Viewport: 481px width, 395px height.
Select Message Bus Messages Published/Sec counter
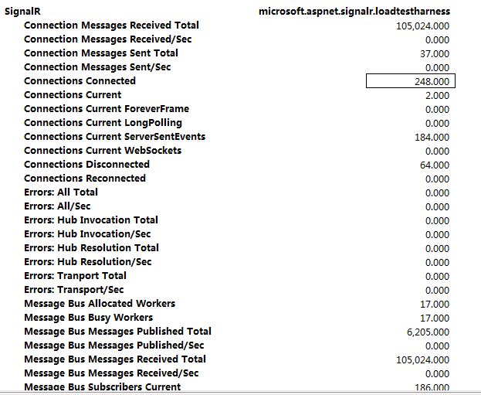[114, 346]
